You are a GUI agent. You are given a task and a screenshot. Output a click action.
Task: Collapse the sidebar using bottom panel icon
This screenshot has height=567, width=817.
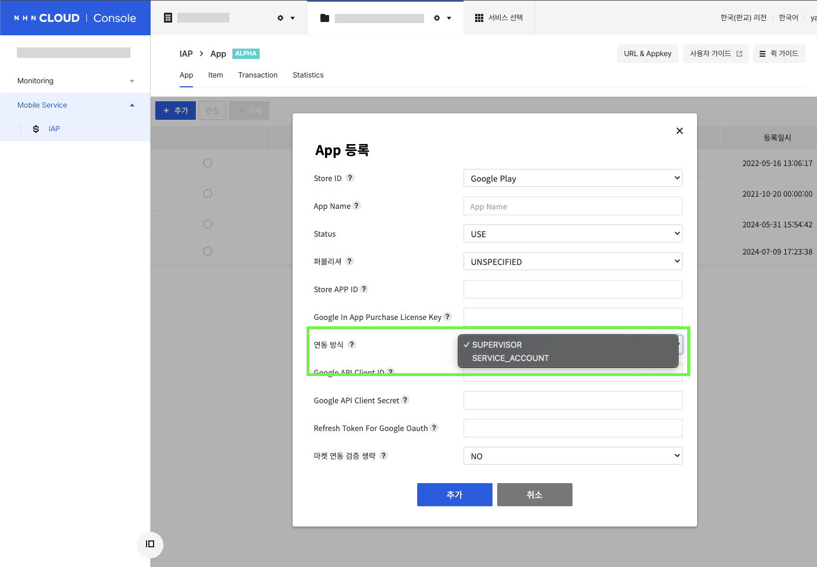[x=150, y=544]
